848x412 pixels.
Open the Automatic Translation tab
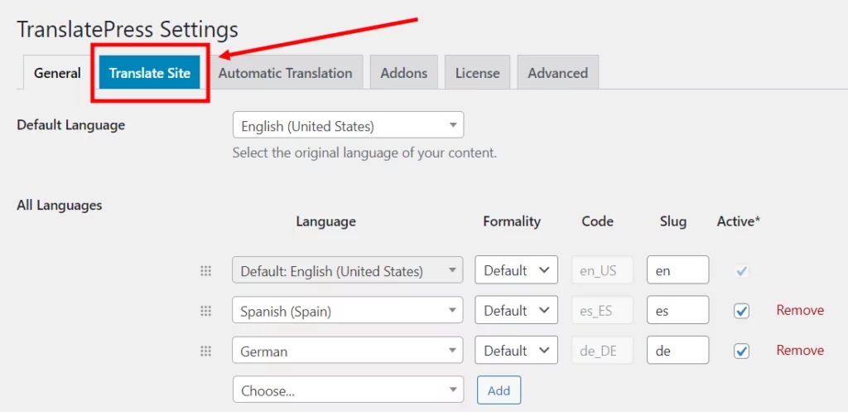tap(285, 73)
